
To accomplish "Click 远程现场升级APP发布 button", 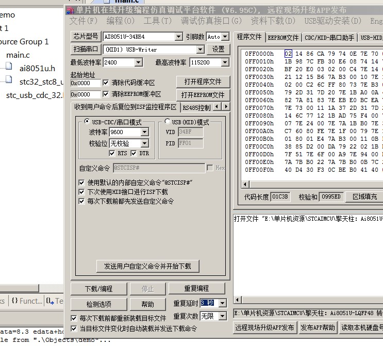I will coord(264,327).
